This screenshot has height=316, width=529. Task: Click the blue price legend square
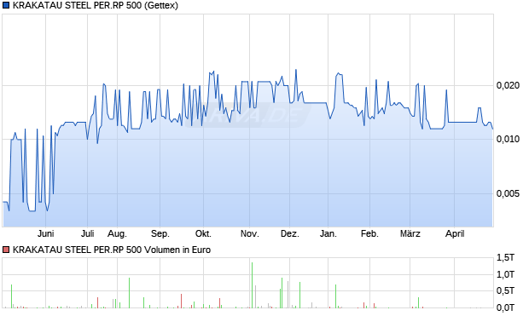point(6,5)
